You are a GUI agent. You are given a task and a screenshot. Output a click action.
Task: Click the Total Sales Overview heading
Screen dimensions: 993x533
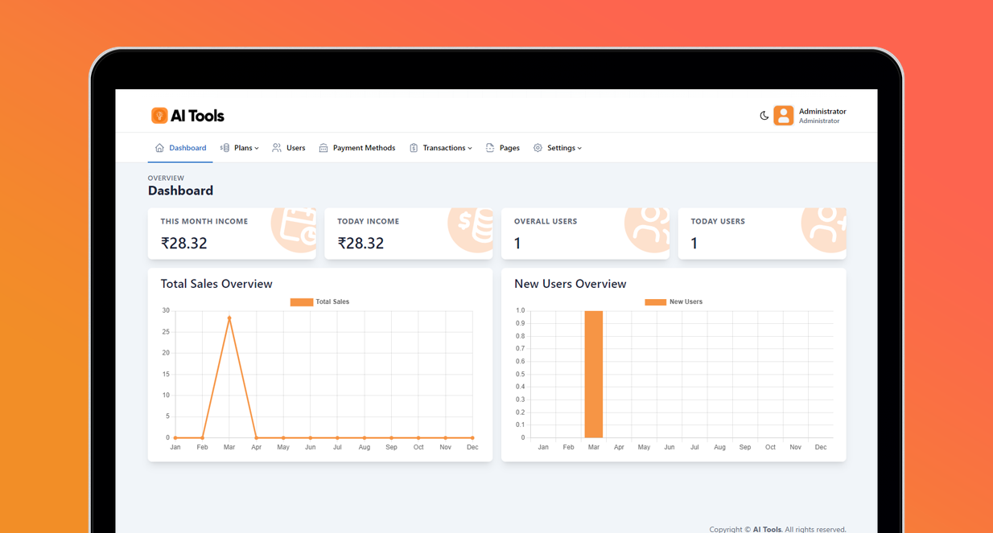(x=216, y=284)
